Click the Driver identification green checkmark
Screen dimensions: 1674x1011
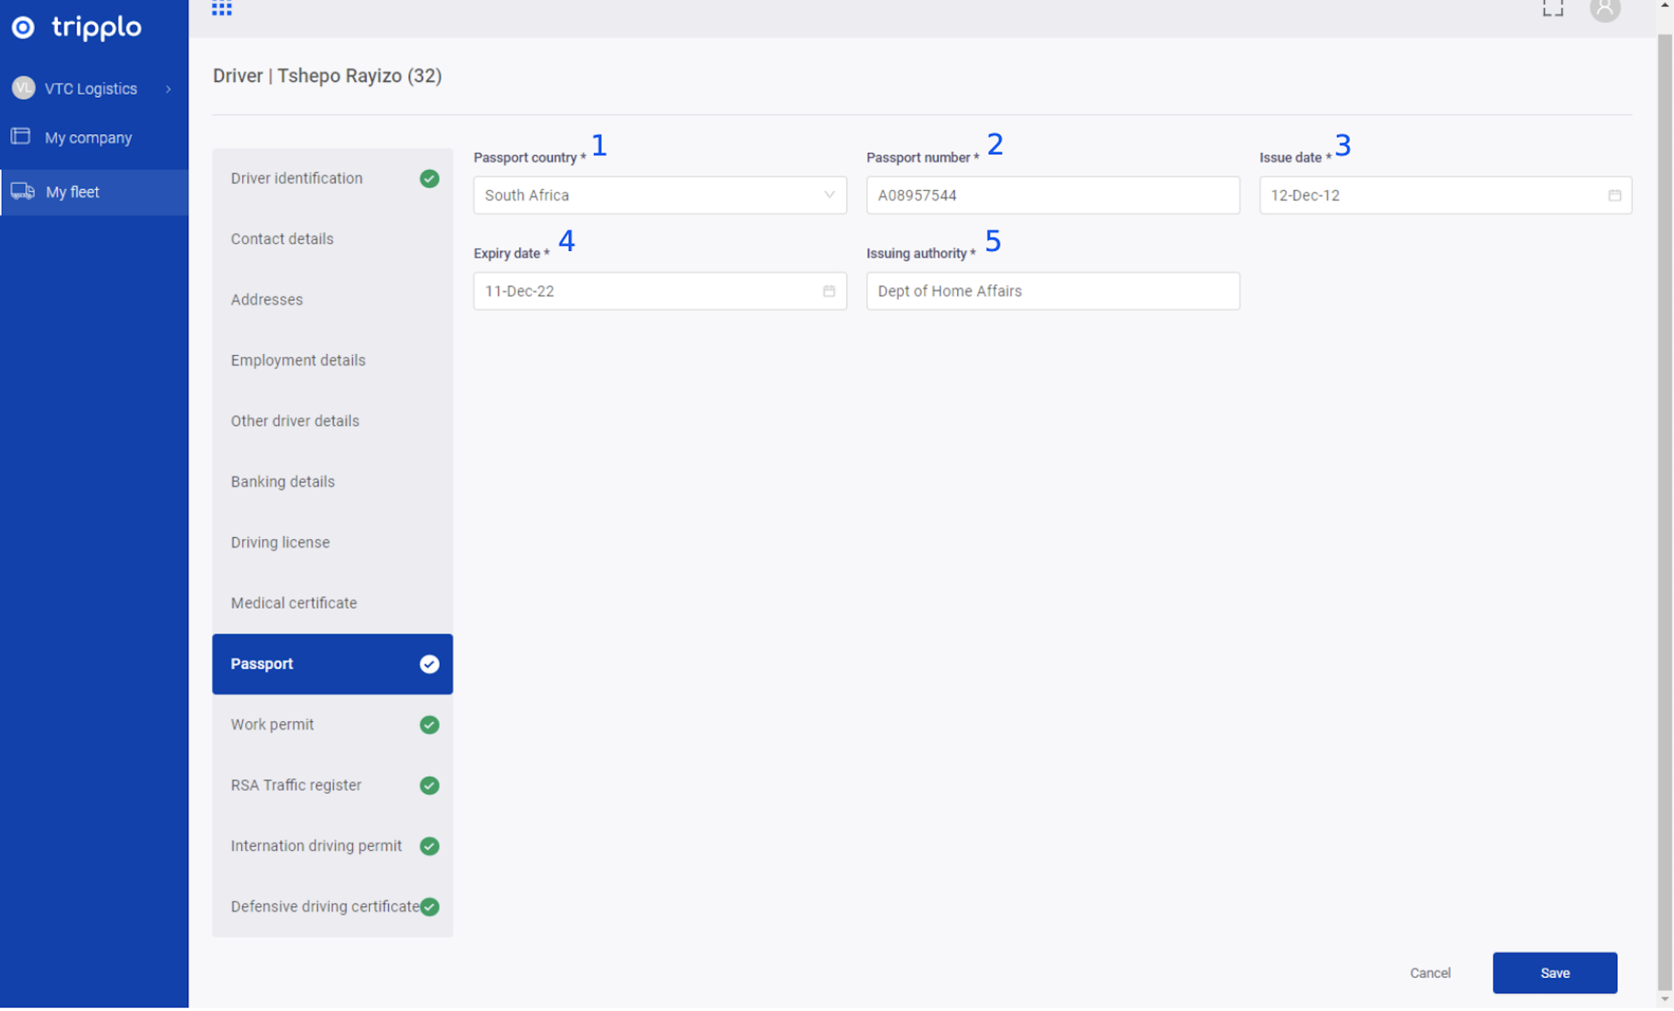coord(430,178)
